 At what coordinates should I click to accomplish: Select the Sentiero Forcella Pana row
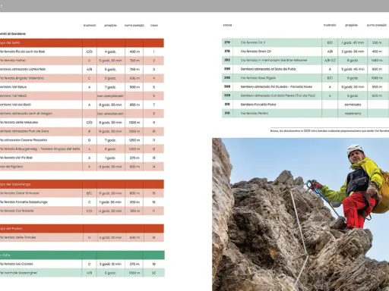pyautogui.click(x=305, y=105)
